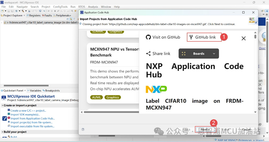Click the Project Explorer horizontal scrollbar

pos(26,86)
